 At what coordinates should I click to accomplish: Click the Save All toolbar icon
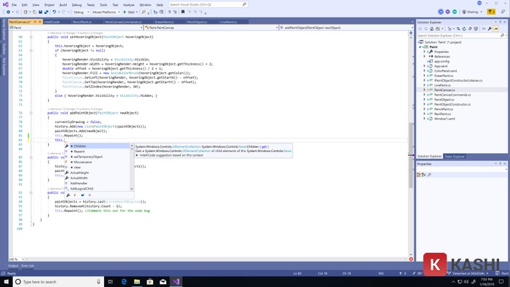[46, 12]
